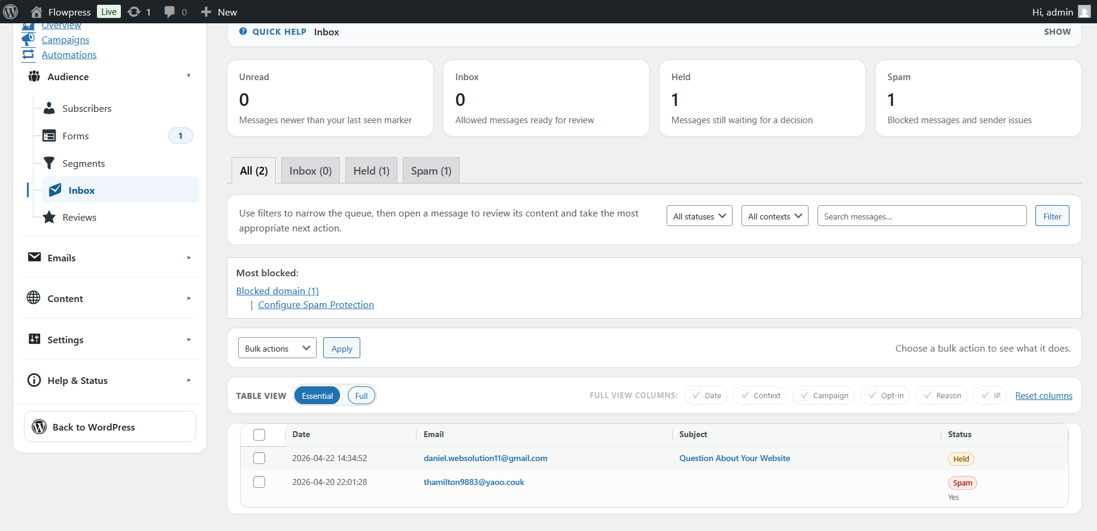Switch table view to Full

pyautogui.click(x=361, y=396)
